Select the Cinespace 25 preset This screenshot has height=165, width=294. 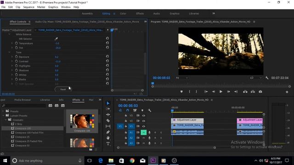[x=22, y=137]
